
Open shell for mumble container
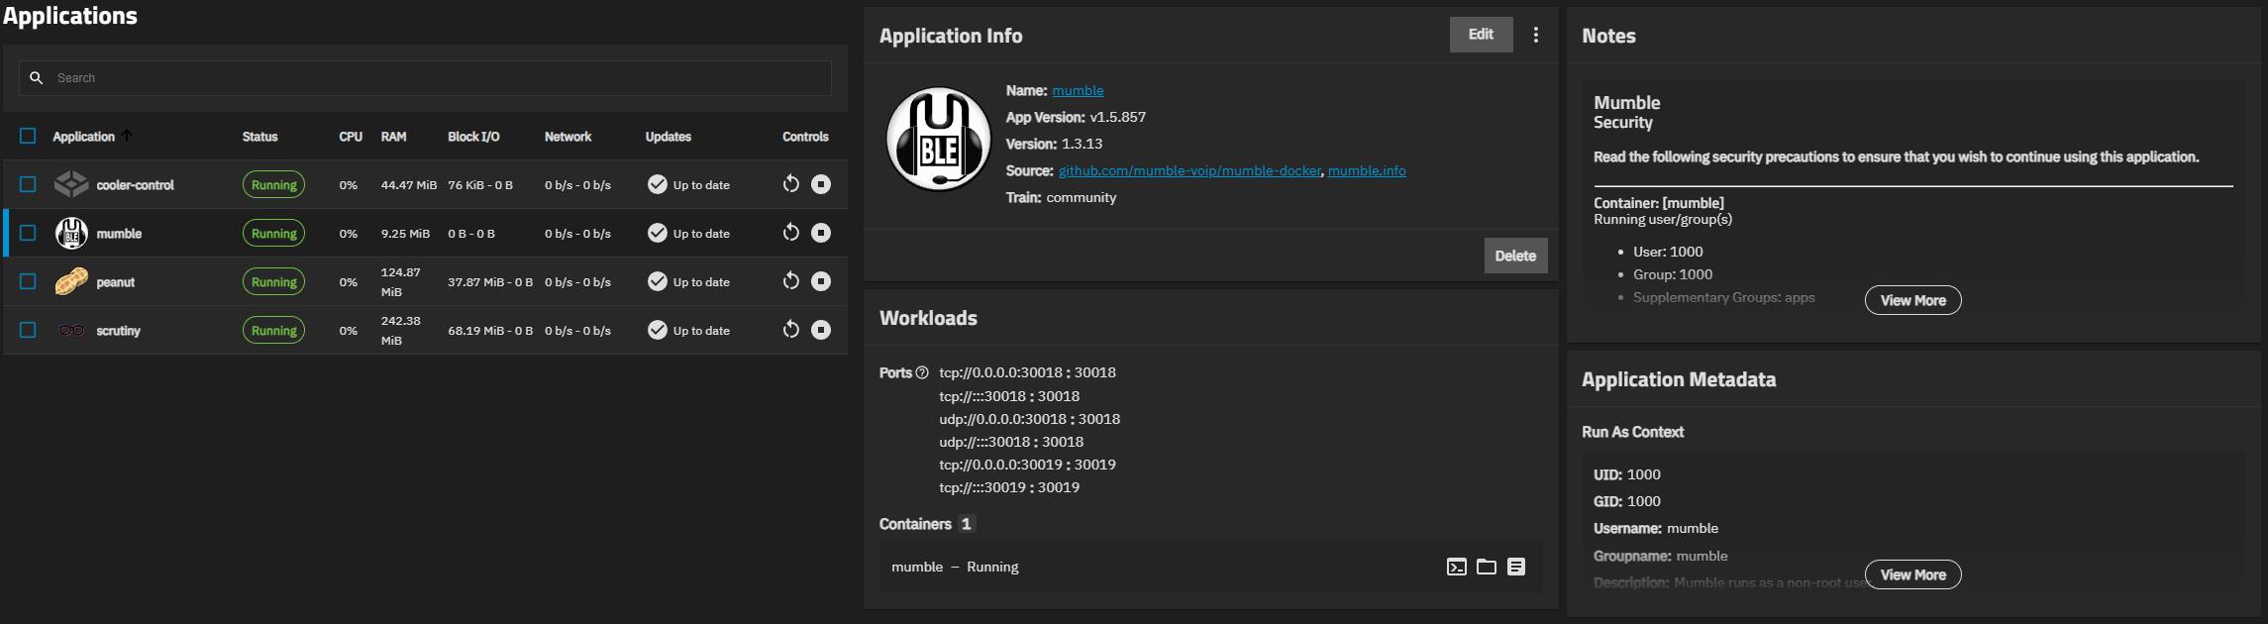pos(1456,567)
